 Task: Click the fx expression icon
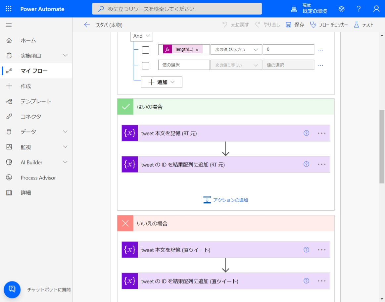168,49
